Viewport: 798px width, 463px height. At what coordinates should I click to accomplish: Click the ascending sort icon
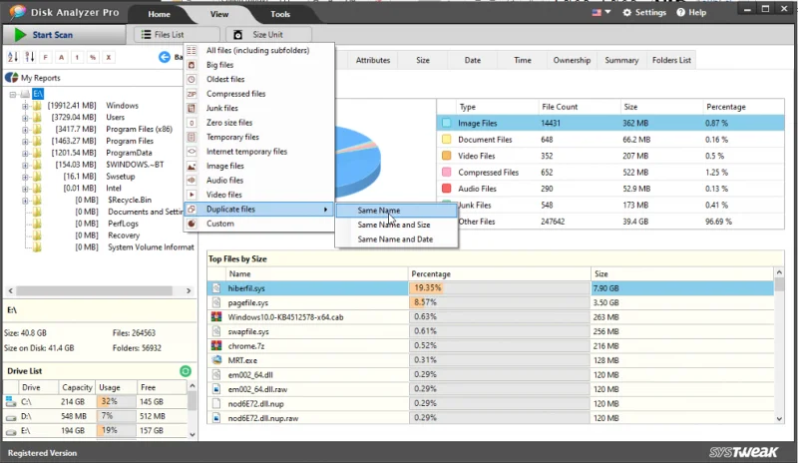click(x=13, y=57)
